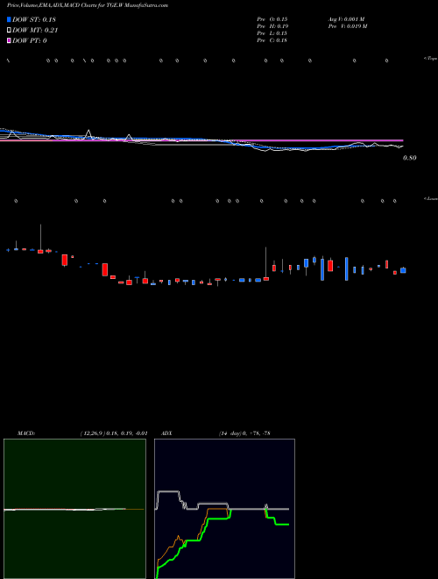Click the blue DOW ST legend swatch
The image size is (438, 579).
(x=10, y=19)
